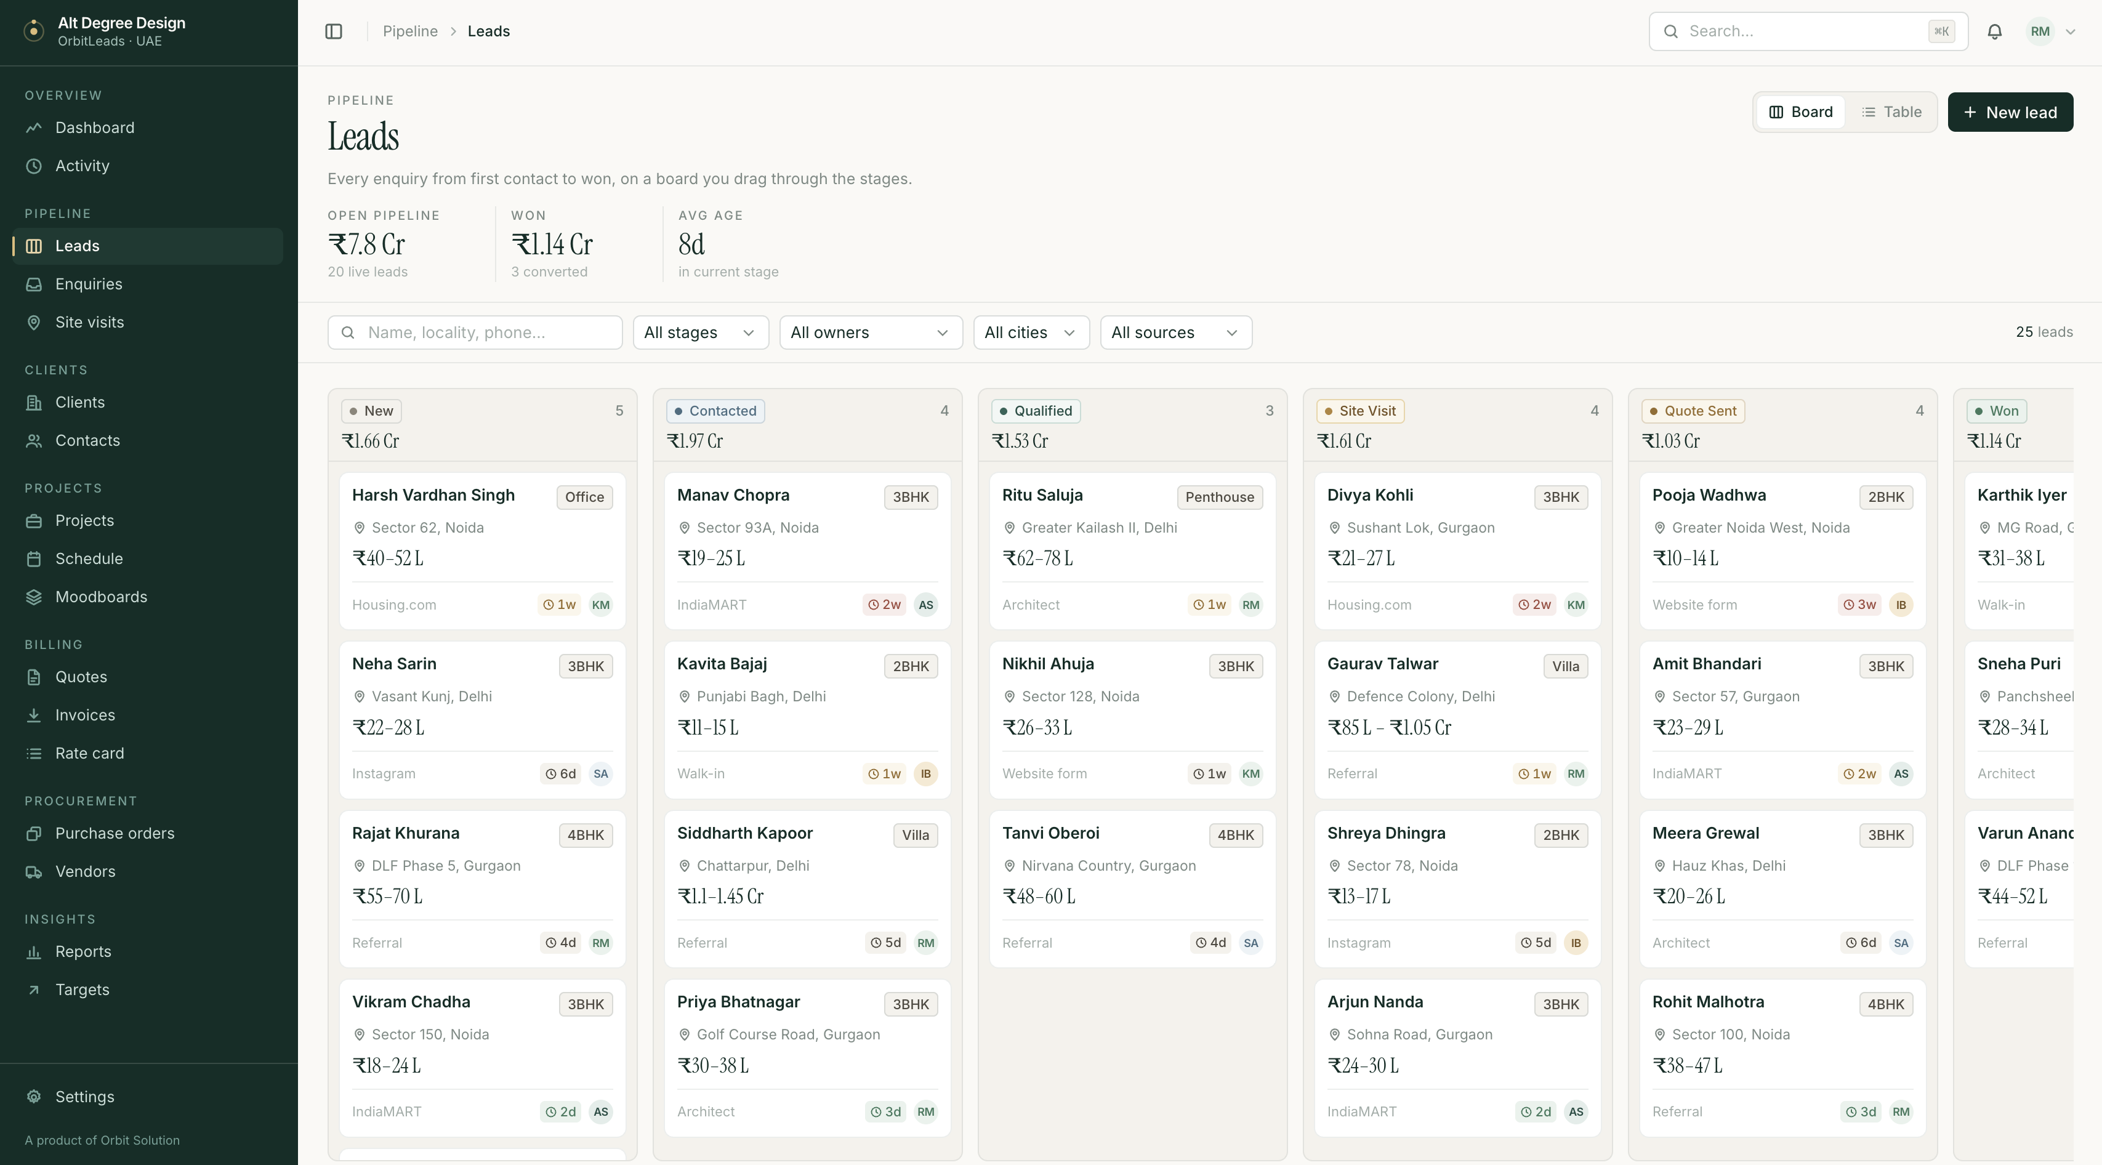2102x1165 pixels.
Task: Click the Penthouse tag on Ritu Saluja
Action: tap(1219, 497)
